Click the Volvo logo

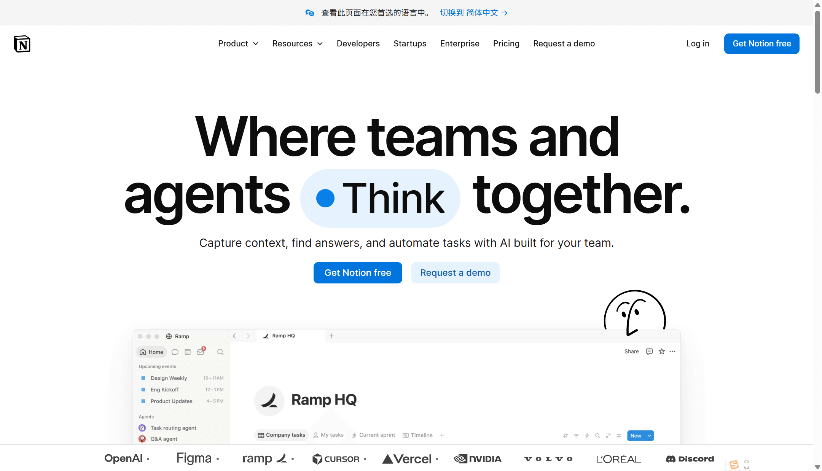[548, 459]
